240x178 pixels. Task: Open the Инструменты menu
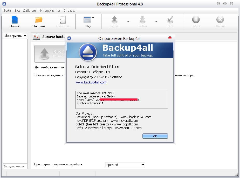point(50,11)
